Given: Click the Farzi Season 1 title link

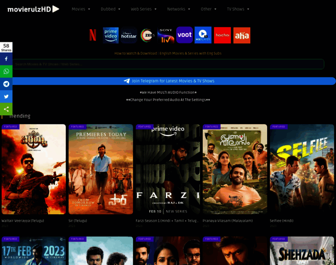Looking at the screenshot, I should click(x=167, y=221).
